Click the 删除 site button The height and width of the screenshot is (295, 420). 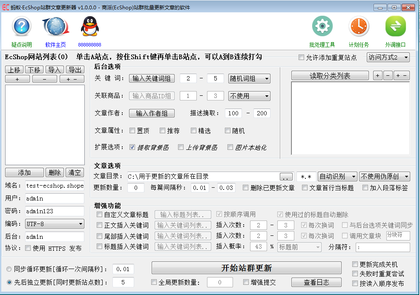[x=55, y=172]
